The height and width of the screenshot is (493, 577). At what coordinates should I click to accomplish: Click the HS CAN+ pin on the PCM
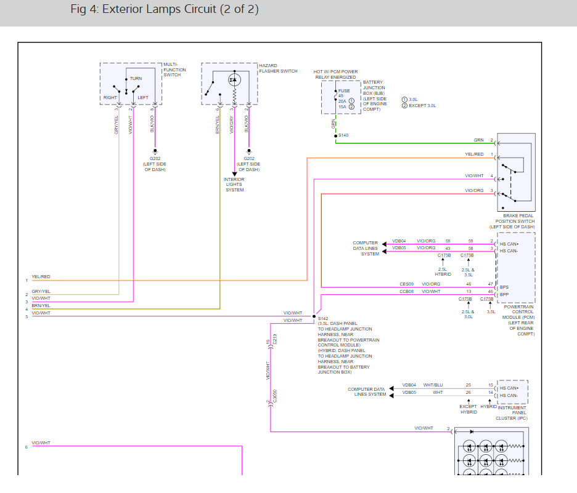509,242
